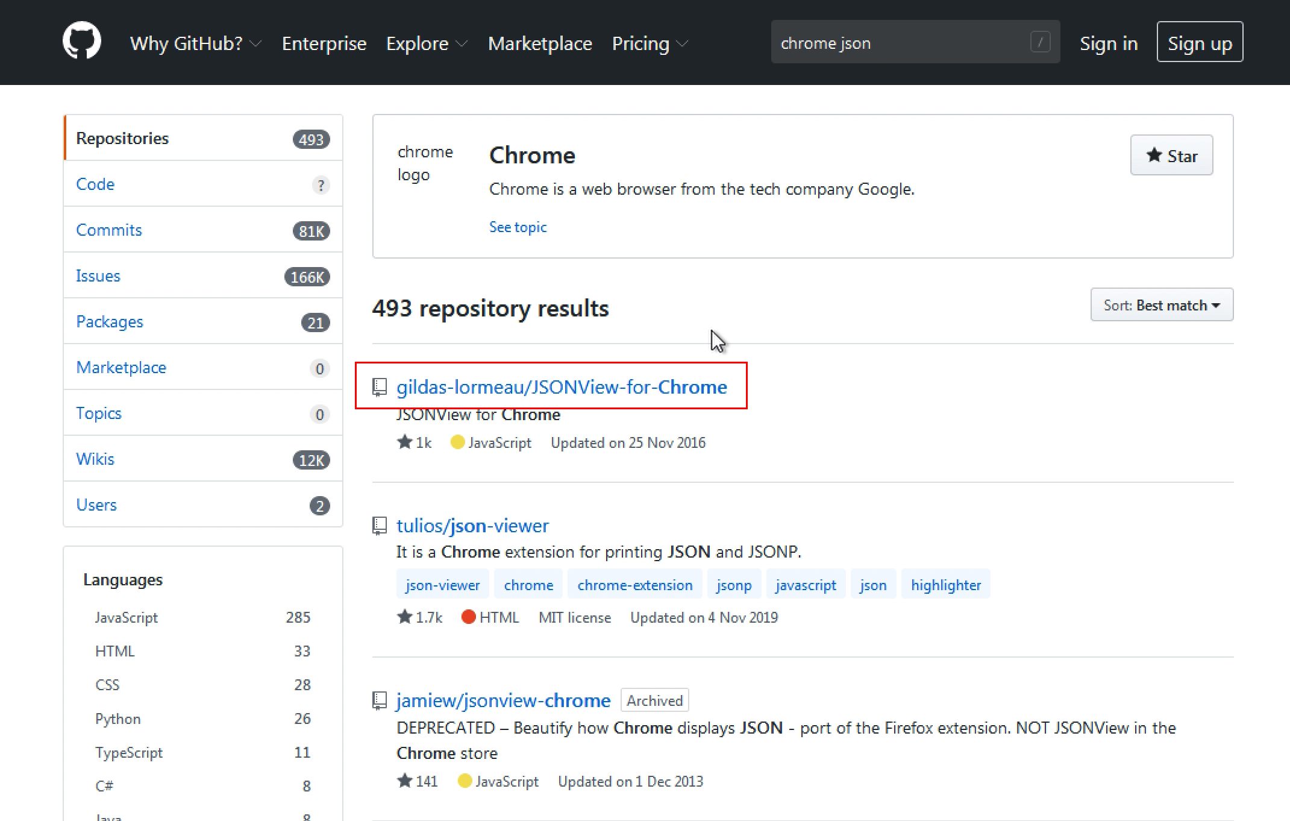Click the repository icon beside gildas-lormeau/JSONView-for-Chrome
Screen dimensions: 1290x821
point(379,387)
